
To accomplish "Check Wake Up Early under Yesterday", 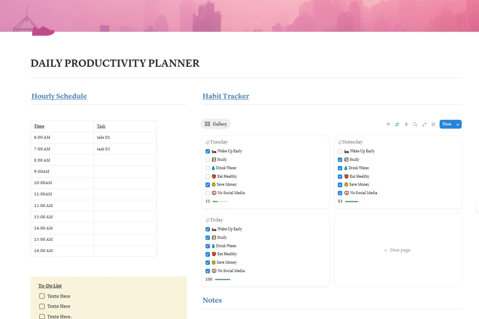I will [x=340, y=151].
